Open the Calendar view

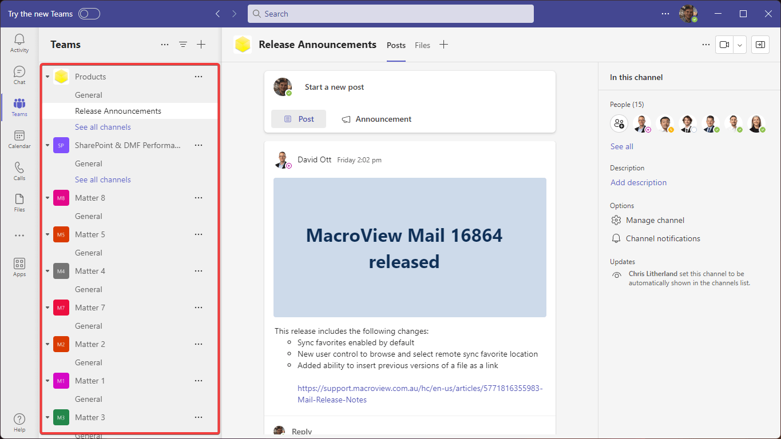pyautogui.click(x=19, y=140)
